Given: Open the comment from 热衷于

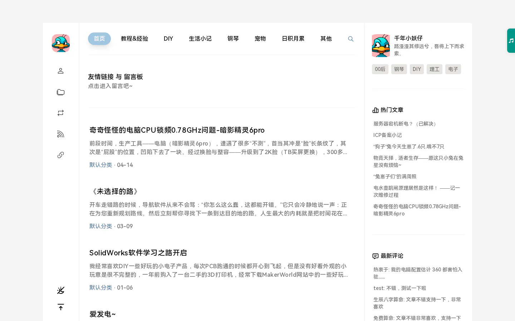Looking at the screenshot, I should click(x=418, y=273).
